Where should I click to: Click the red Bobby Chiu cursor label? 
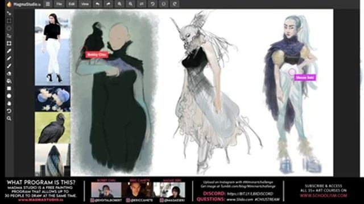click(97, 55)
